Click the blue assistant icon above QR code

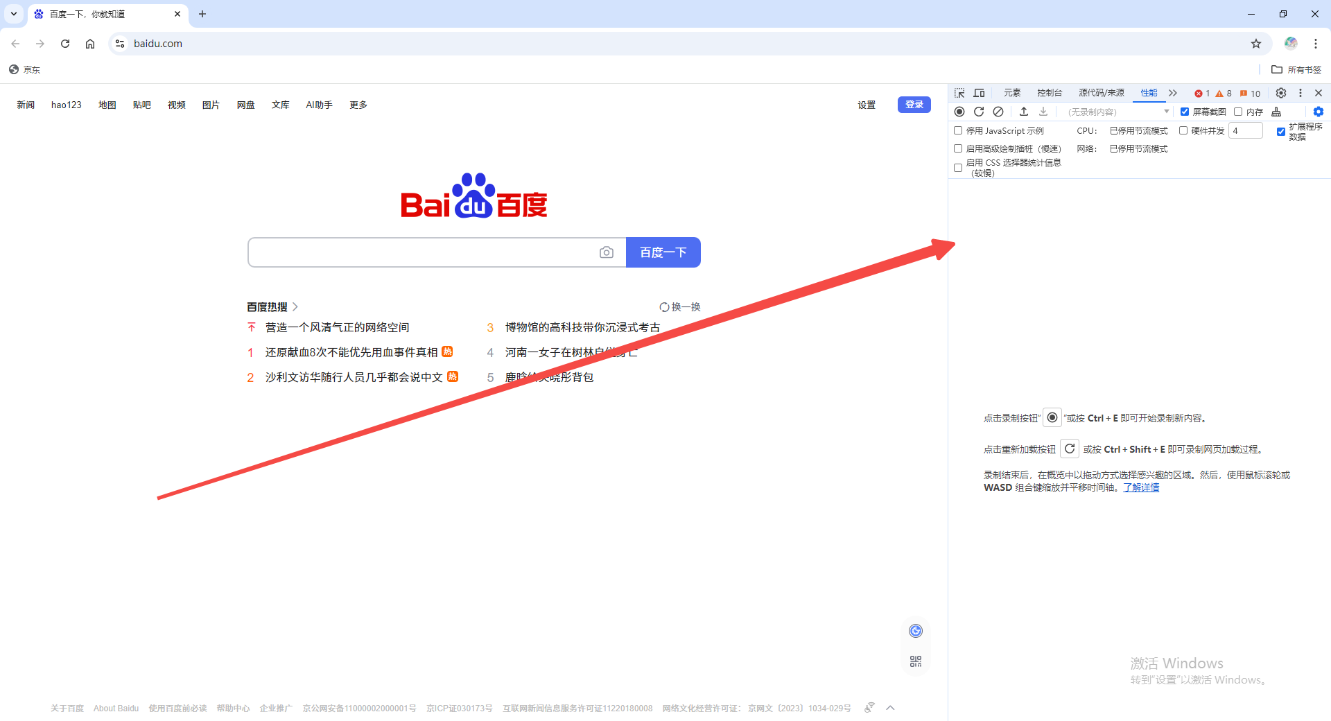coord(916,631)
